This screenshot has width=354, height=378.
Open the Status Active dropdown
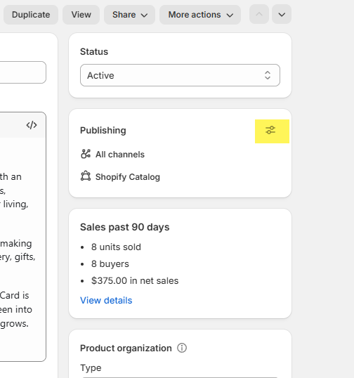tap(180, 75)
